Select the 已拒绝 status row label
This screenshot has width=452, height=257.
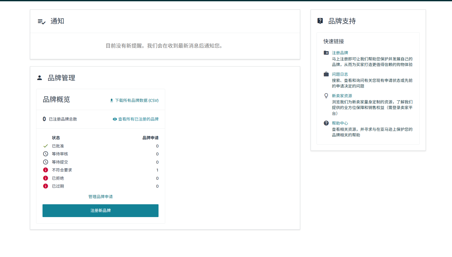coord(58,178)
